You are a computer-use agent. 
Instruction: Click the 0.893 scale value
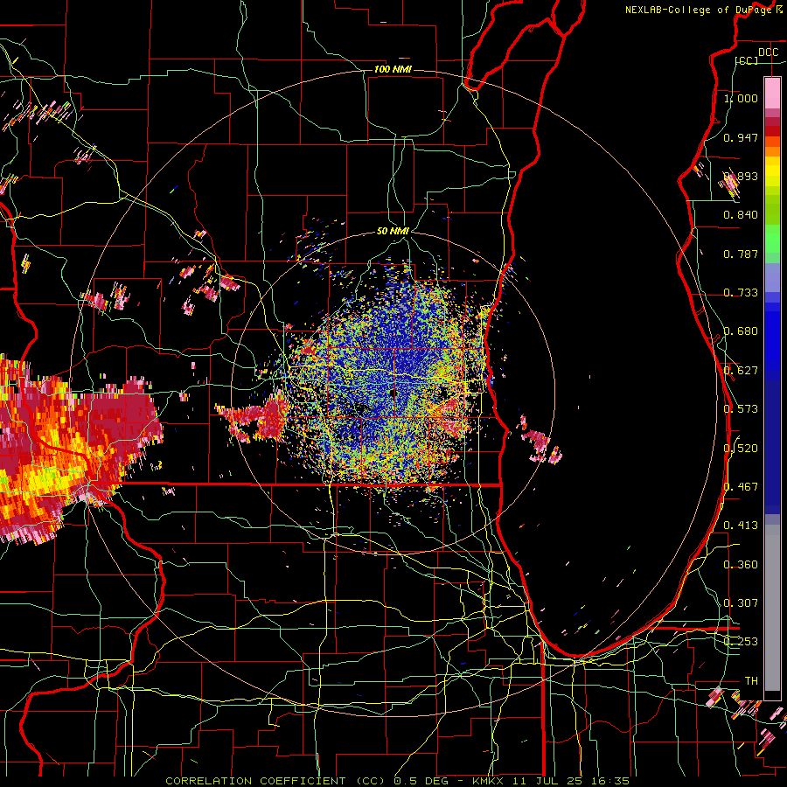tap(741, 176)
